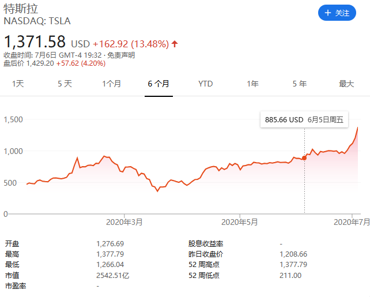Viewport: 370px width, 297px height.
Task: Click the chart line peak near 2020年7月
Action: [357, 127]
